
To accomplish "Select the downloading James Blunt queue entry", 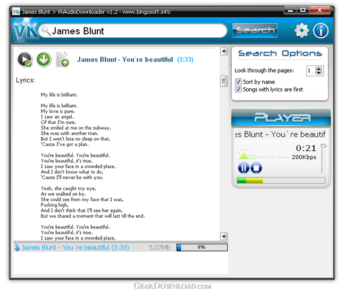I will pyautogui.click(x=121, y=248).
